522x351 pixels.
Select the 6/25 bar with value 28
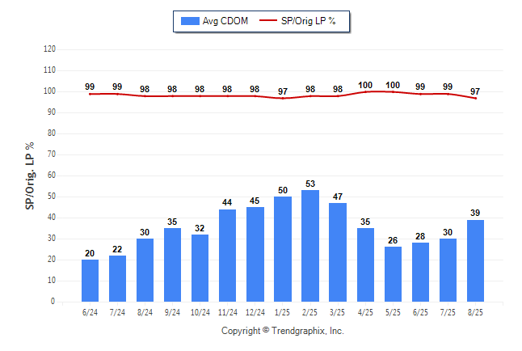click(420, 272)
